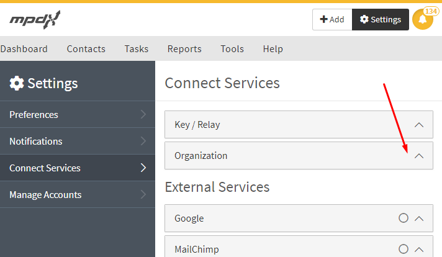Open the Settings button in header

point(381,20)
